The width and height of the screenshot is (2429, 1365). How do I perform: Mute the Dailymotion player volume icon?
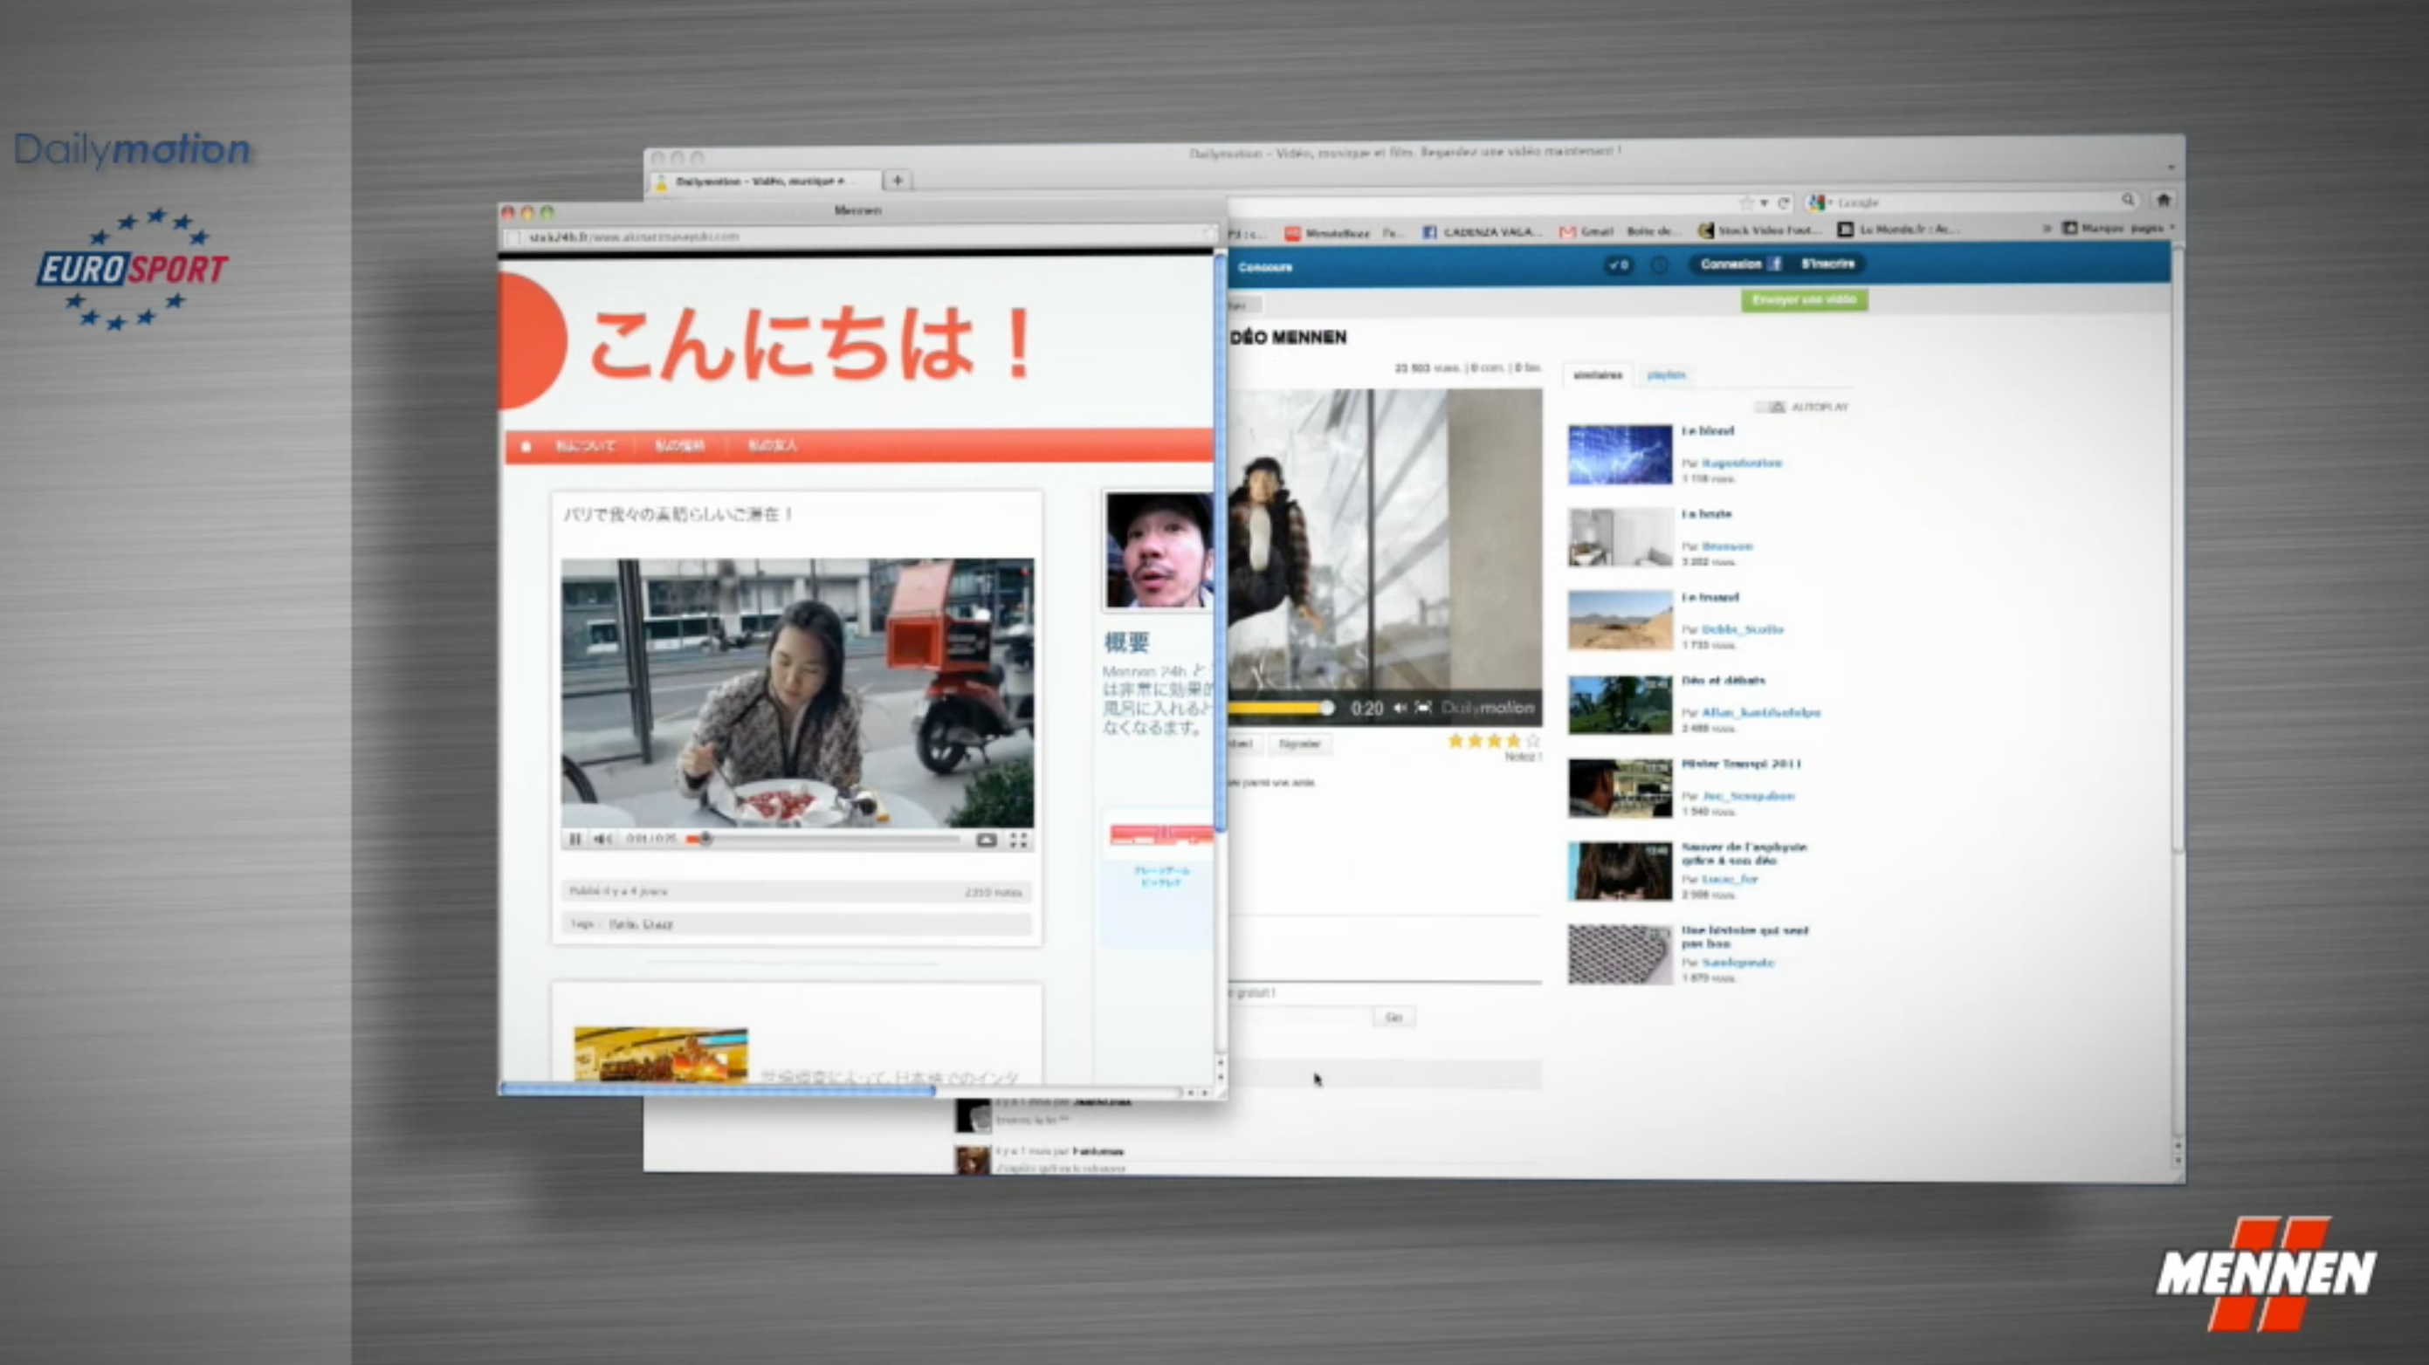pos(1400,707)
